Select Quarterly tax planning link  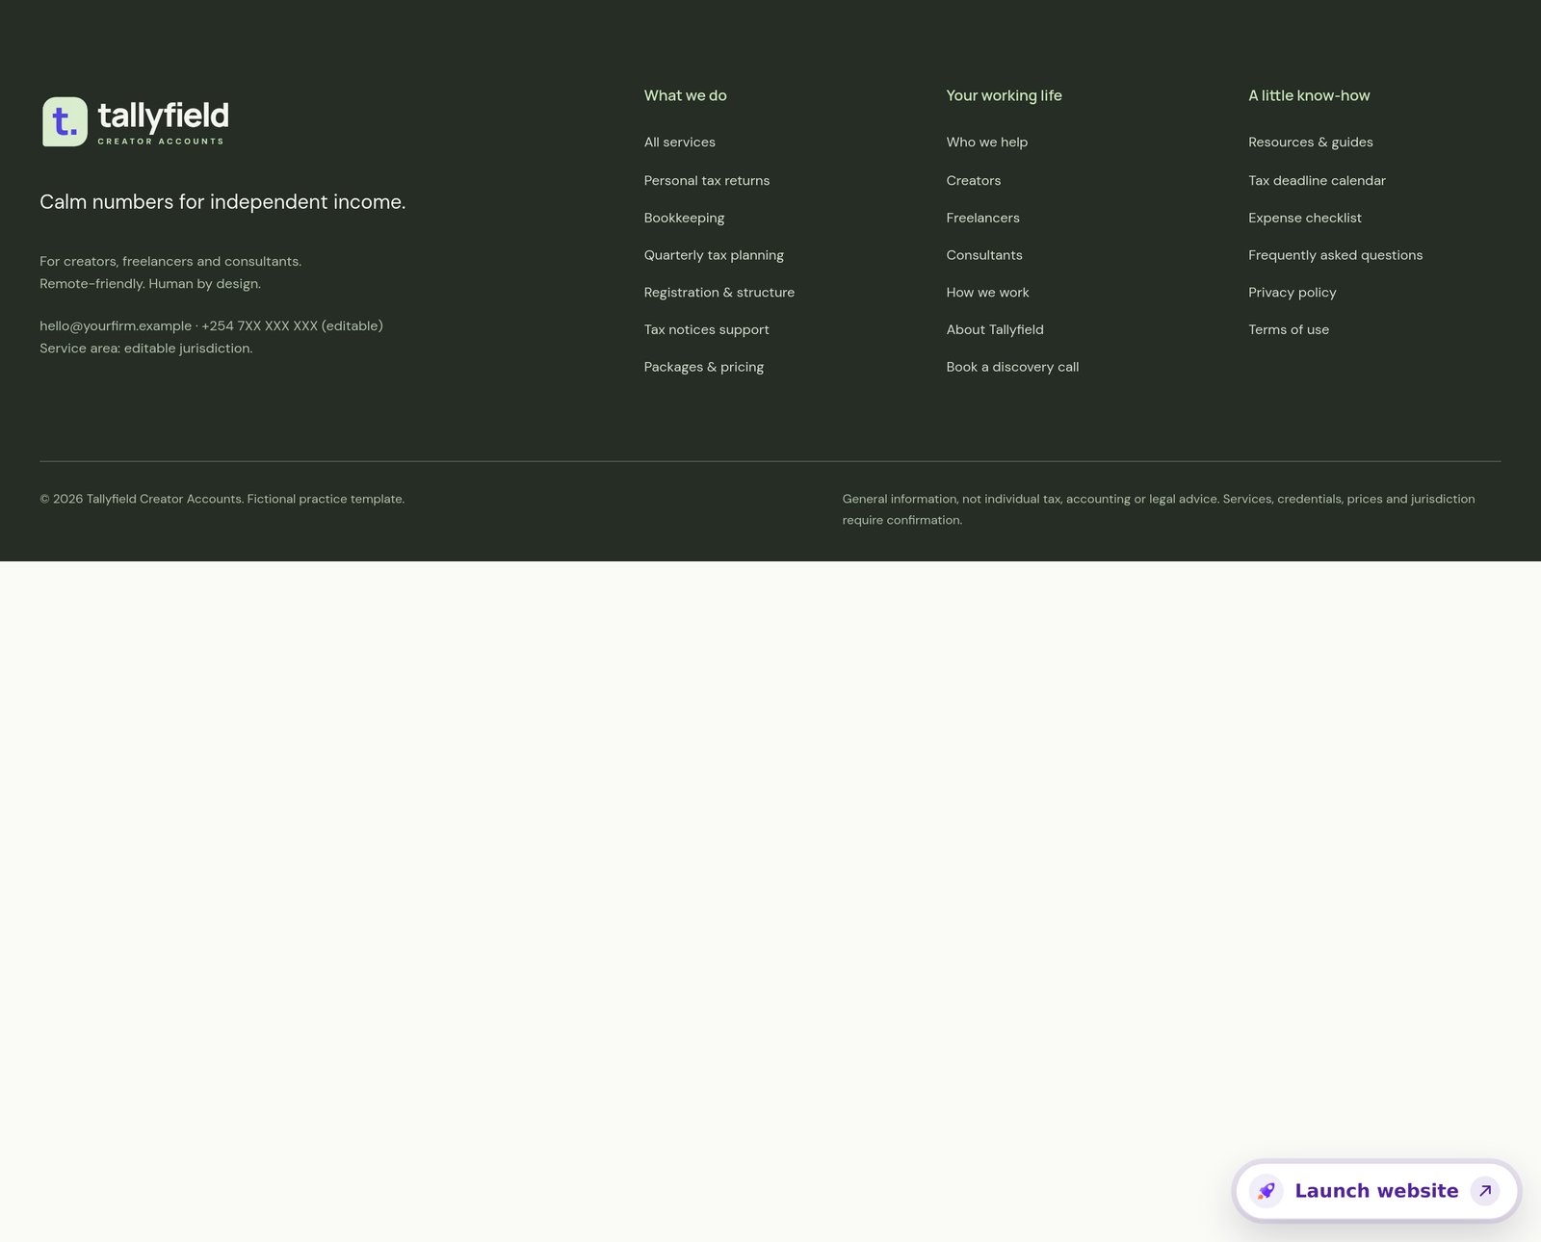[714, 255]
